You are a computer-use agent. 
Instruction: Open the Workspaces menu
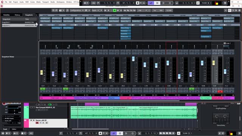click(x=60, y=2)
